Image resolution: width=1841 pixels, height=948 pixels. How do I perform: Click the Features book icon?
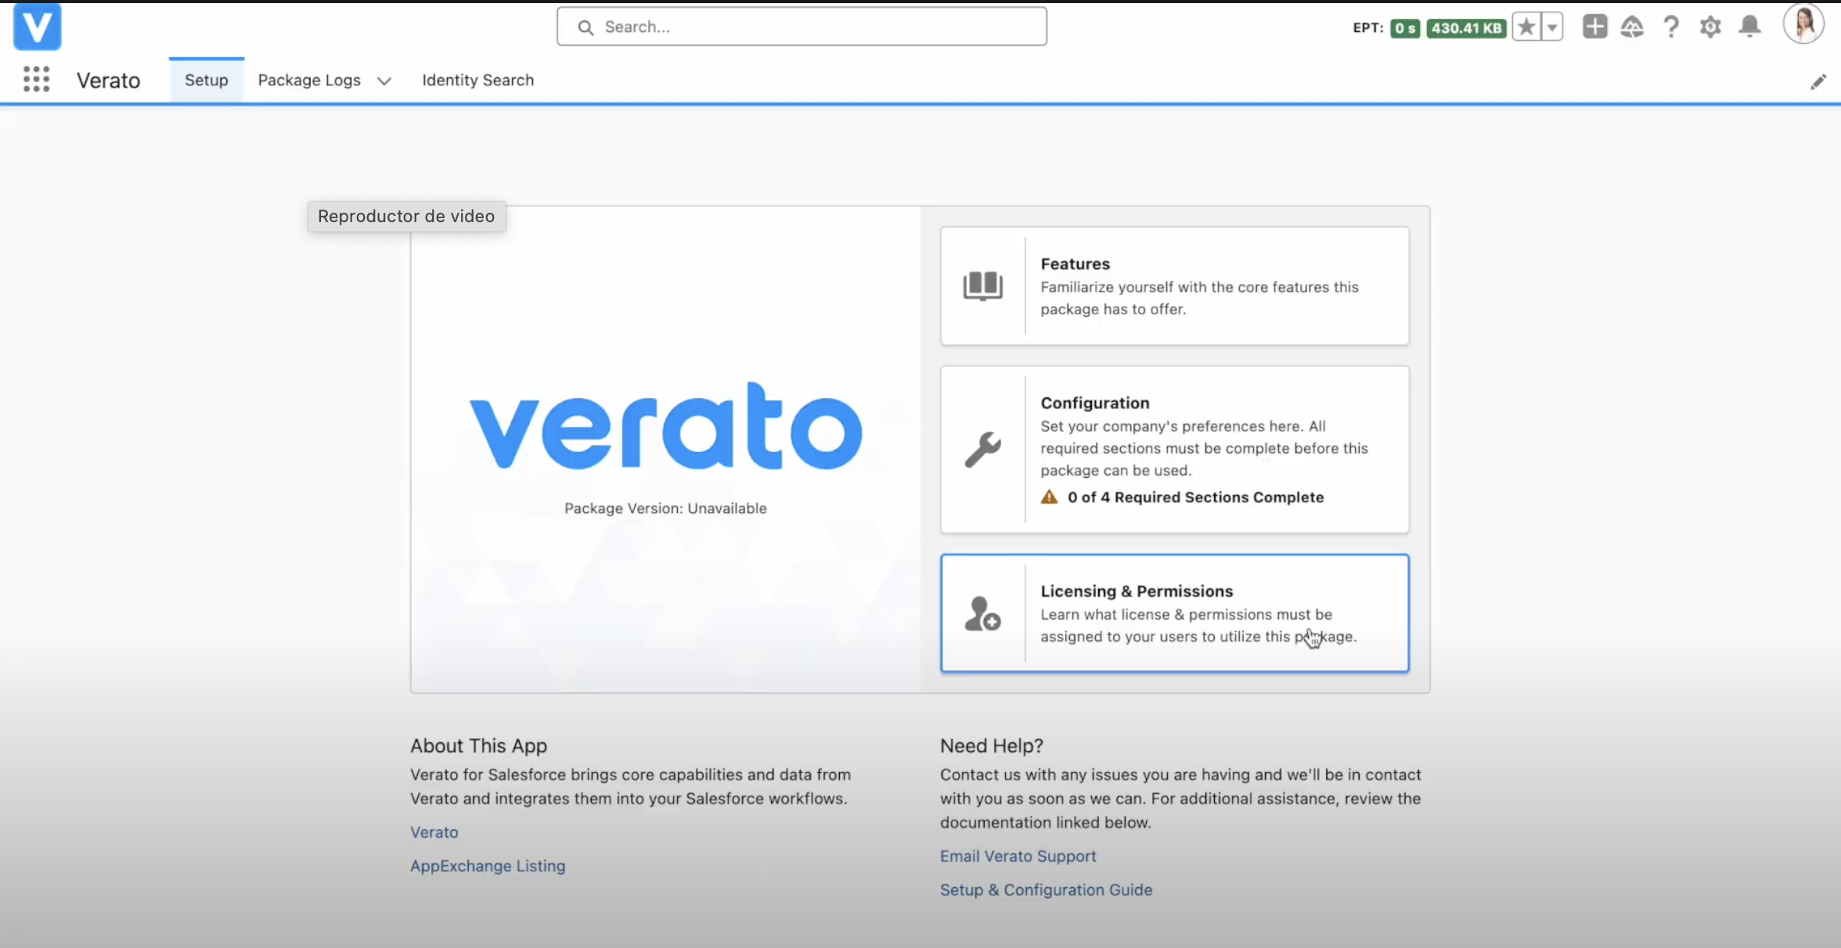tap(982, 285)
